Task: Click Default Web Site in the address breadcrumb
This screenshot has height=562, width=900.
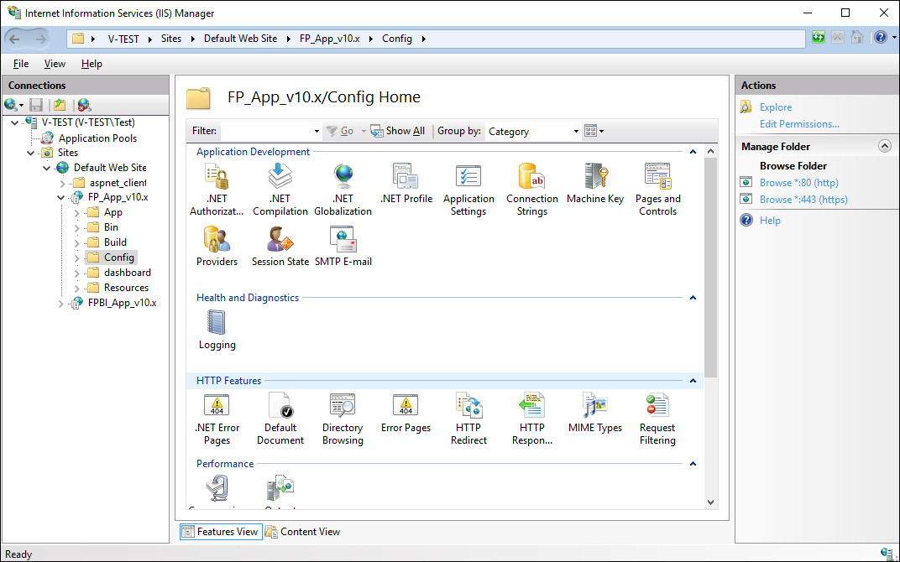Action: [240, 39]
